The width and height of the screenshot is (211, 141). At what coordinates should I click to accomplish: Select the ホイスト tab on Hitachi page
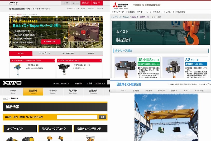click(x=21, y=53)
